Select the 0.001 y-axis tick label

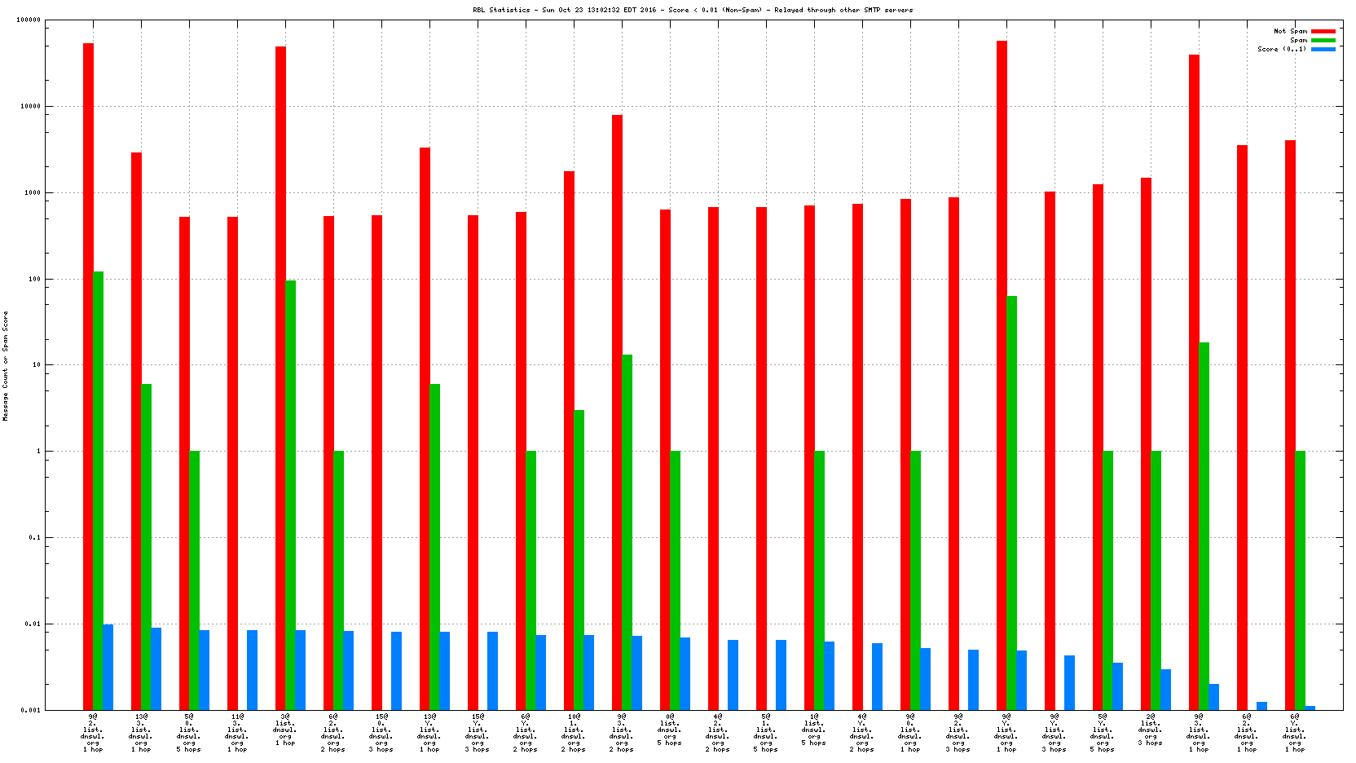pos(31,710)
